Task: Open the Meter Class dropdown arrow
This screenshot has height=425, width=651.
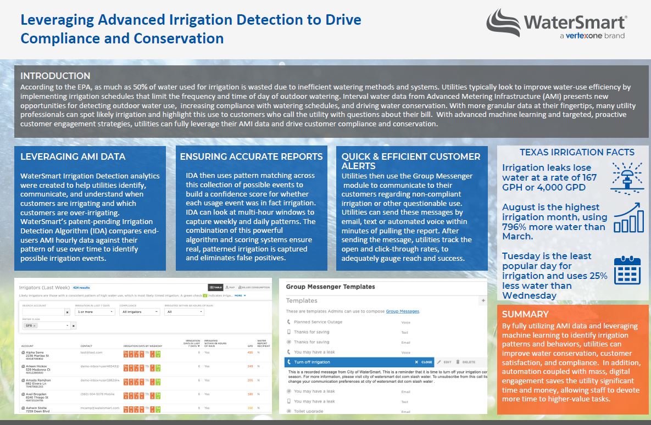Action: pyautogui.click(x=67, y=326)
